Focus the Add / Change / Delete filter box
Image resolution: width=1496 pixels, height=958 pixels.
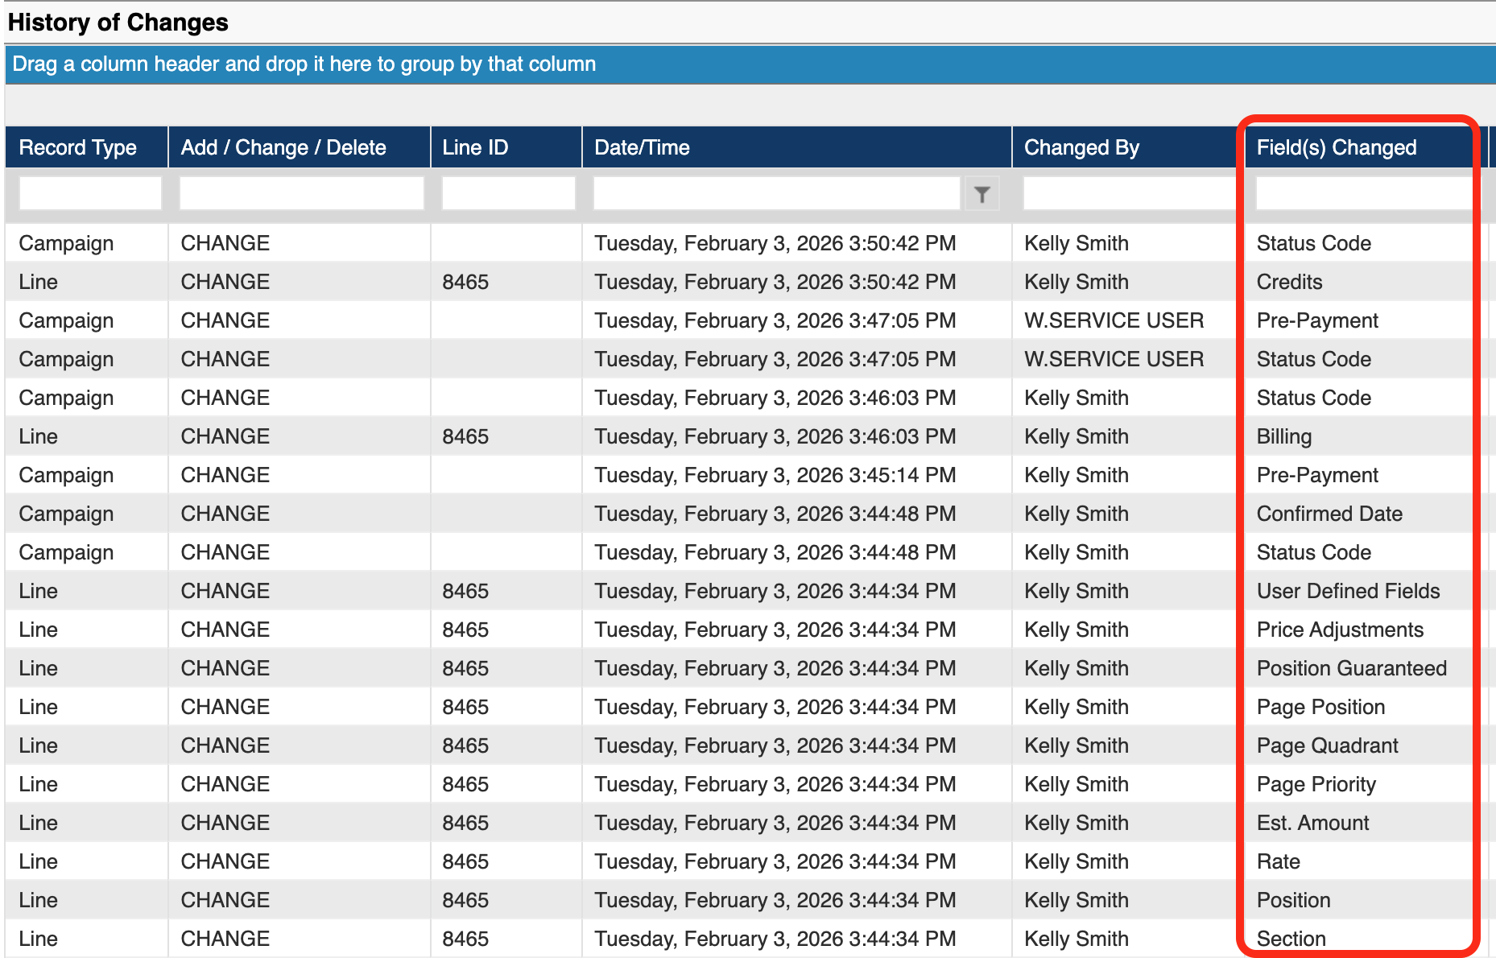click(301, 194)
